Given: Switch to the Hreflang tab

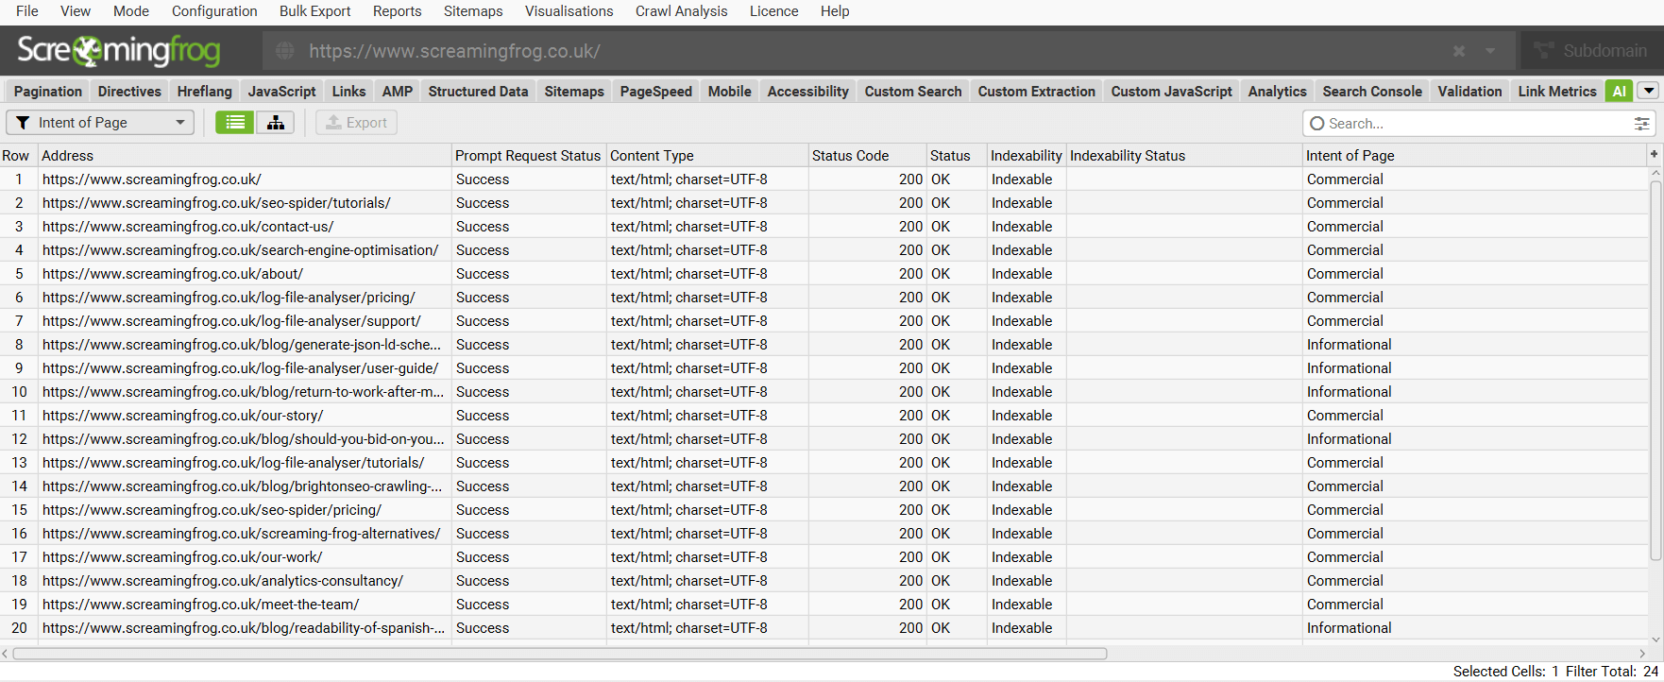Looking at the screenshot, I should (204, 92).
